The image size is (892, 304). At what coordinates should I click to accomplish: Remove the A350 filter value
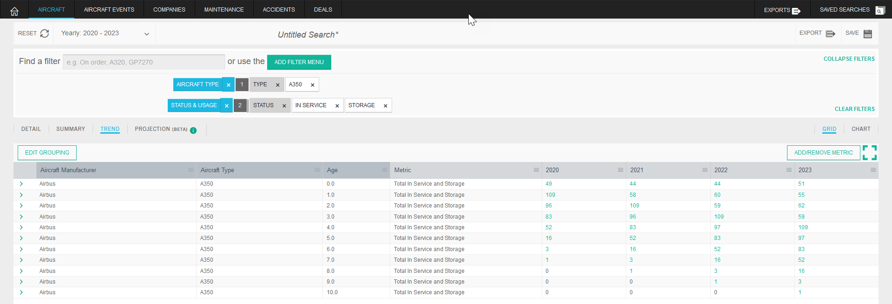pyautogui.click(x=313, y=85)
